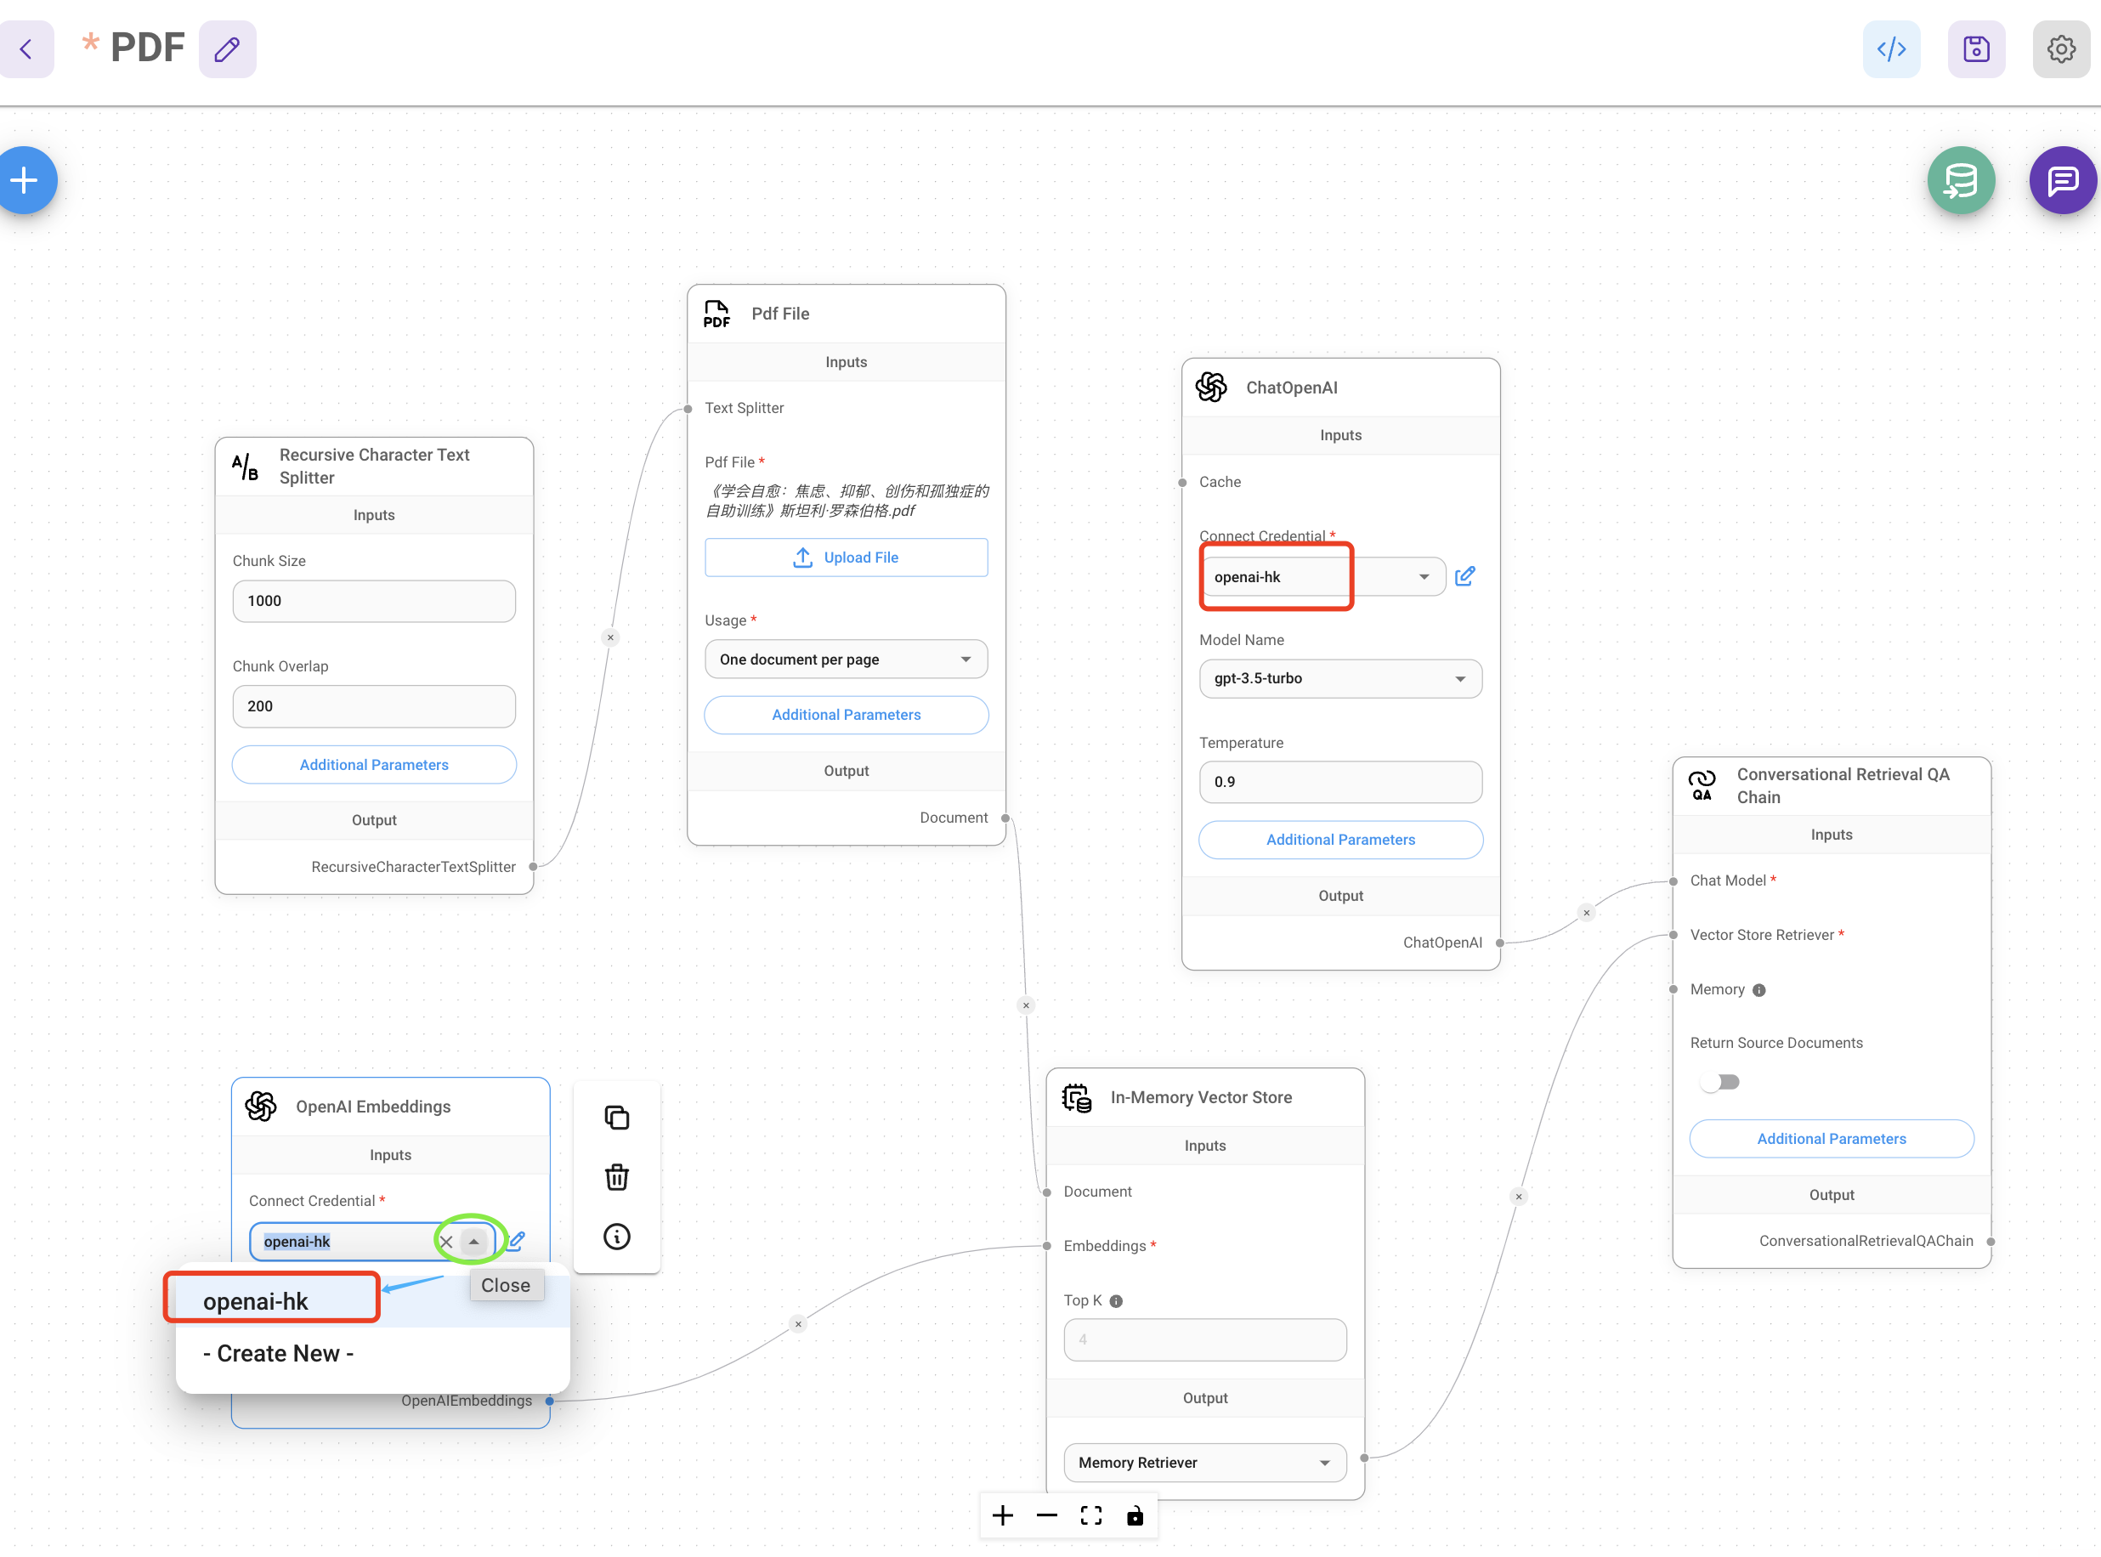This screenshot has width=2101, height=1557.
Task: Toggle the Return Source Documents switch
Action: pos(1720,1082)
